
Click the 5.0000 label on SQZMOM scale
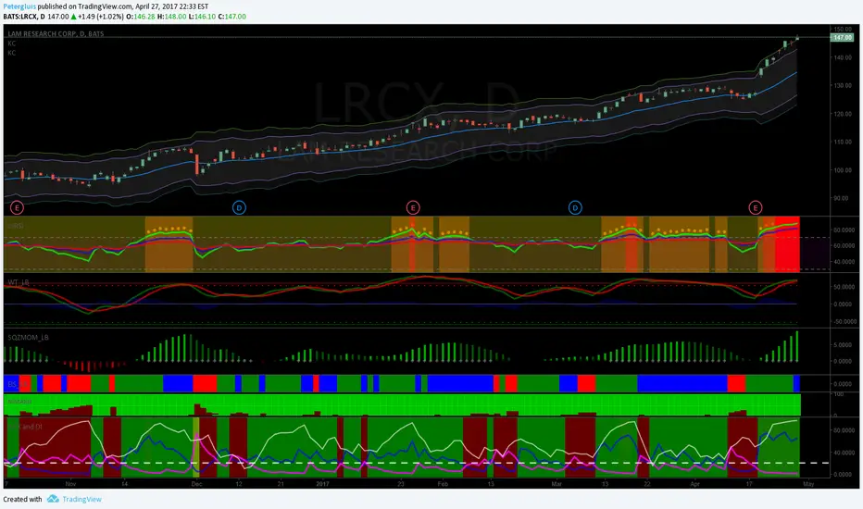click(x=844, y=345)
